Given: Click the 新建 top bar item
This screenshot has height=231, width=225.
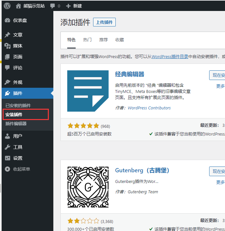Looking at the screenshot, I should point(77,6).
